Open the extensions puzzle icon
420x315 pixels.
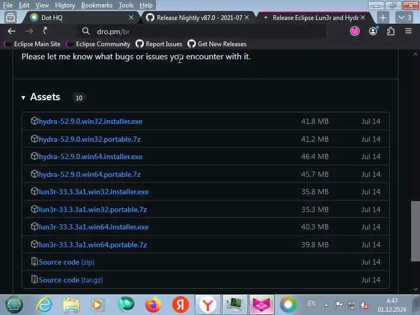[391, 31]
